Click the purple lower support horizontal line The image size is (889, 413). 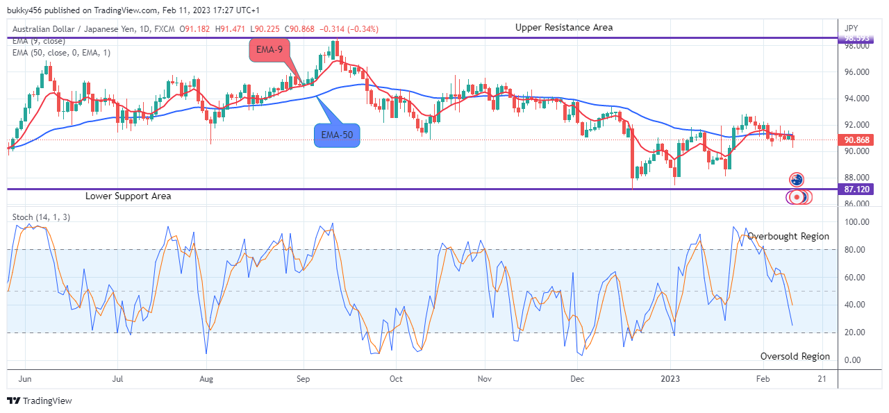417,189
